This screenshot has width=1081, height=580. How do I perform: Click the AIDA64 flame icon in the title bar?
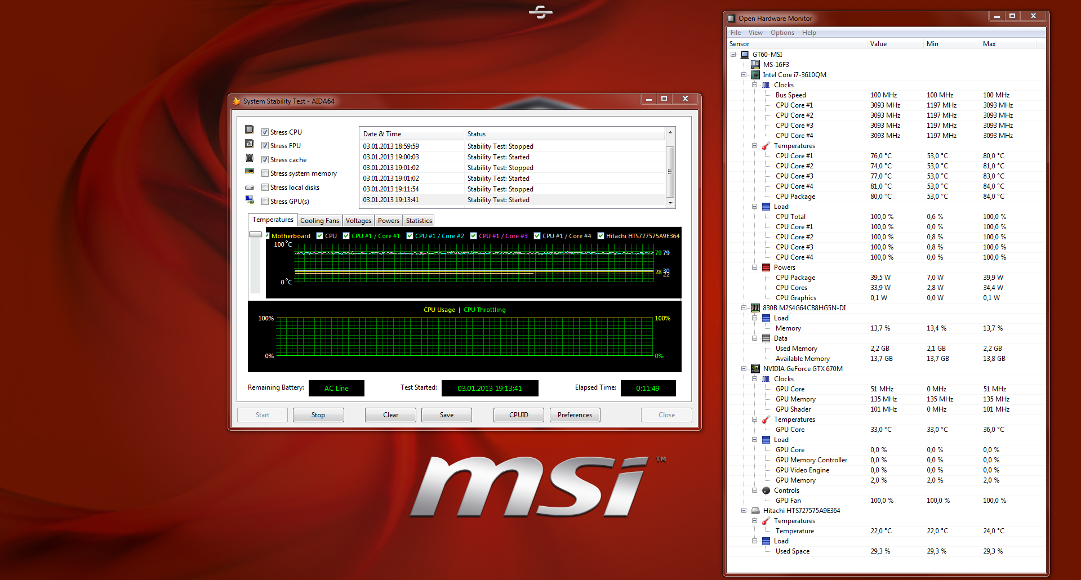click(x=237, y=101)
